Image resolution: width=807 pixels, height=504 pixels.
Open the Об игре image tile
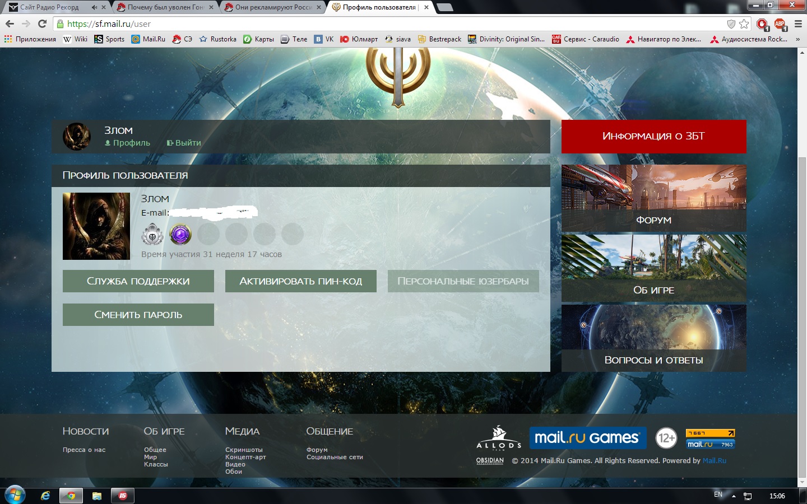(654, 268)
